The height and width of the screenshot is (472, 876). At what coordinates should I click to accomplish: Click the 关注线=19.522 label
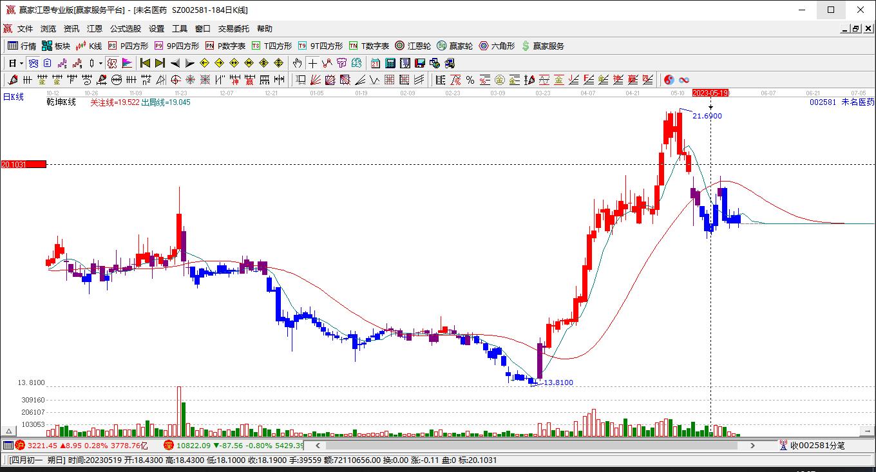(x=115, y=102)
